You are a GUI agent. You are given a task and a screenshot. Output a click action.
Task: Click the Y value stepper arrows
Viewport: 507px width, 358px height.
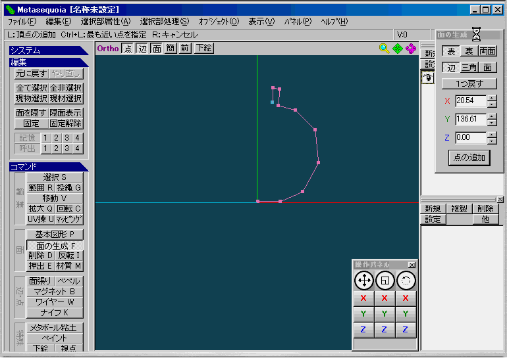click(492, 120)
